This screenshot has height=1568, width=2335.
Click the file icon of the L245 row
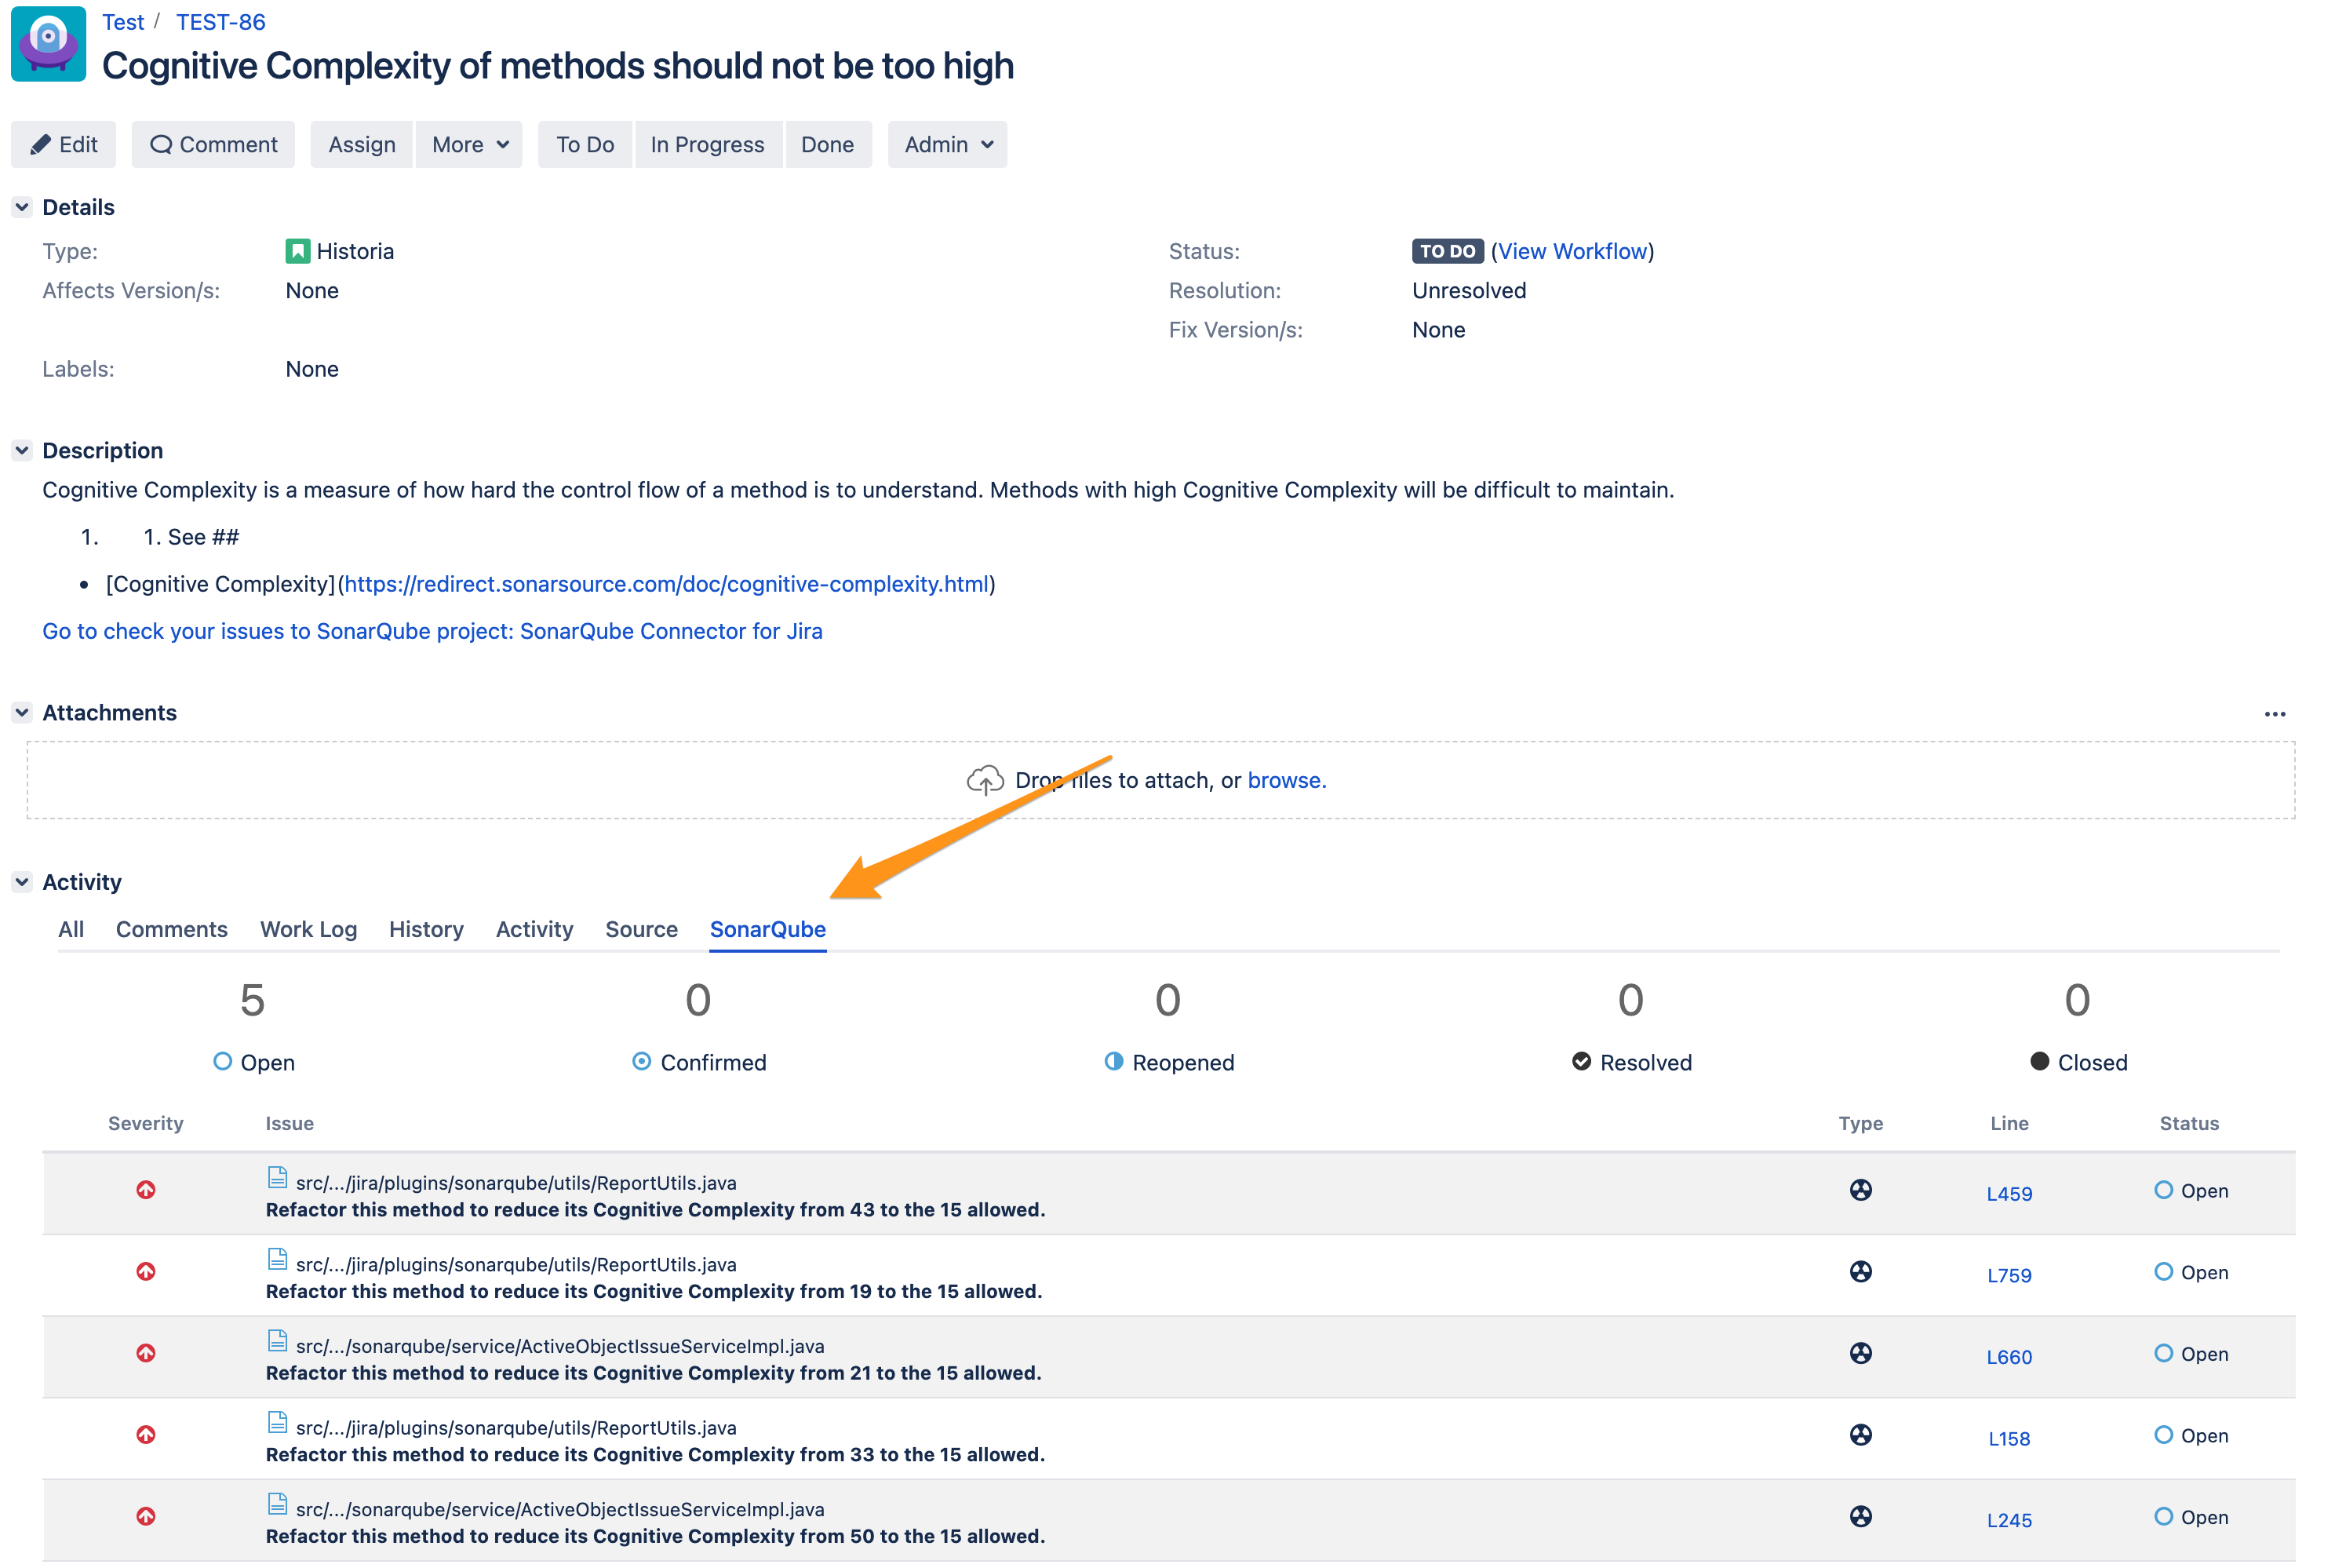[x=277, y=1505]
